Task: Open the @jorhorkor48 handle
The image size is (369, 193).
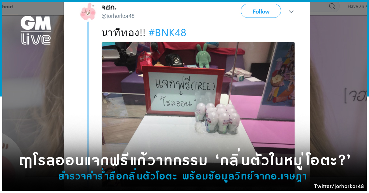Action: click(118, 16)
